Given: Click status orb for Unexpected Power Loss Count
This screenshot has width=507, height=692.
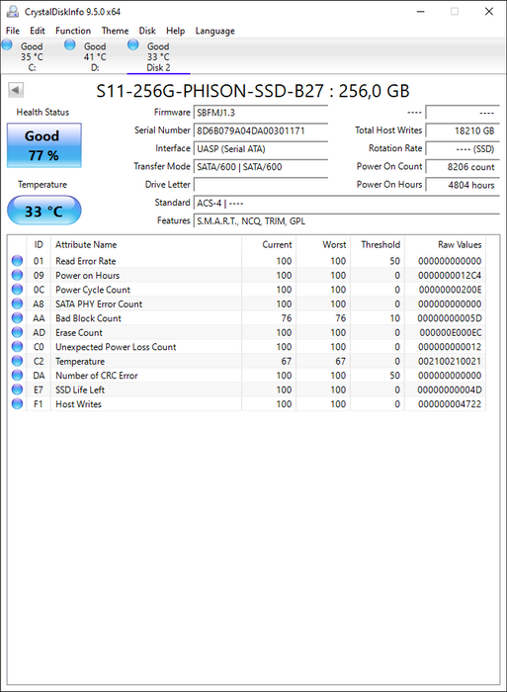Looking at the screenshot, I should point(17,347).
